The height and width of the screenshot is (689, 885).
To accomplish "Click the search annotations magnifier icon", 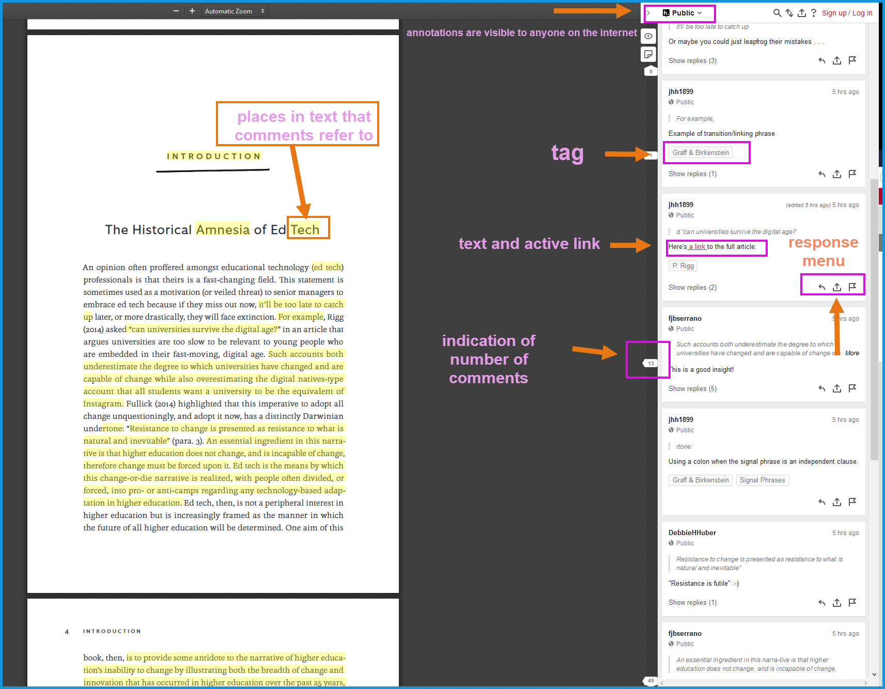I will point(777,13).
